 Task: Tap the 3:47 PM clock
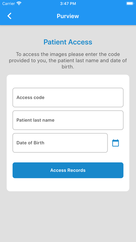pyautogui.click(x=68, y=3)
